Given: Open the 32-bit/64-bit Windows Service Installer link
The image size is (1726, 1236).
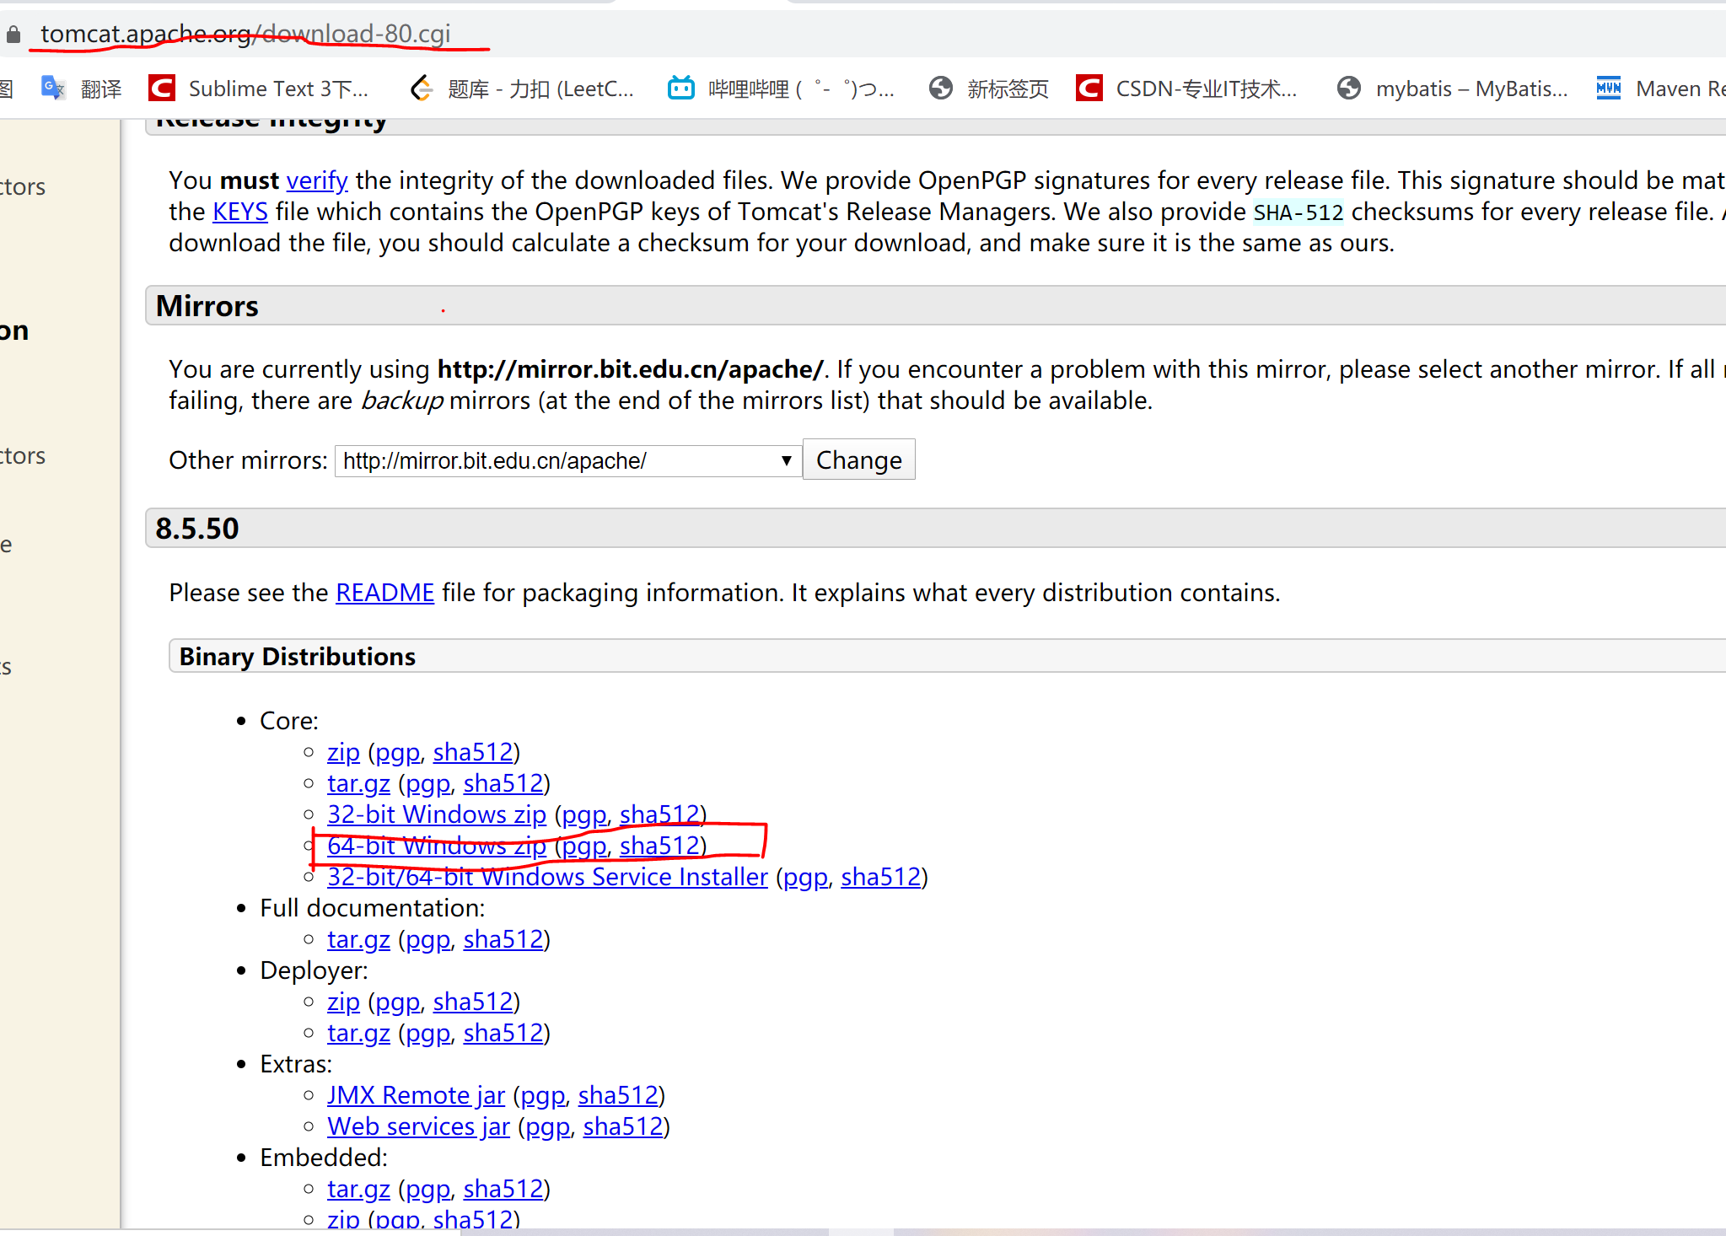Looking at the screenshot, I should (546, 877).
